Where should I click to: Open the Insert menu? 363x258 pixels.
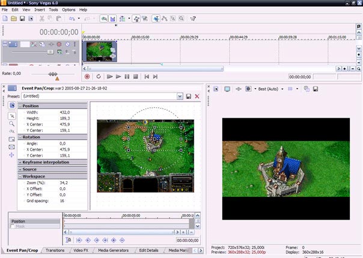point(40,10)
